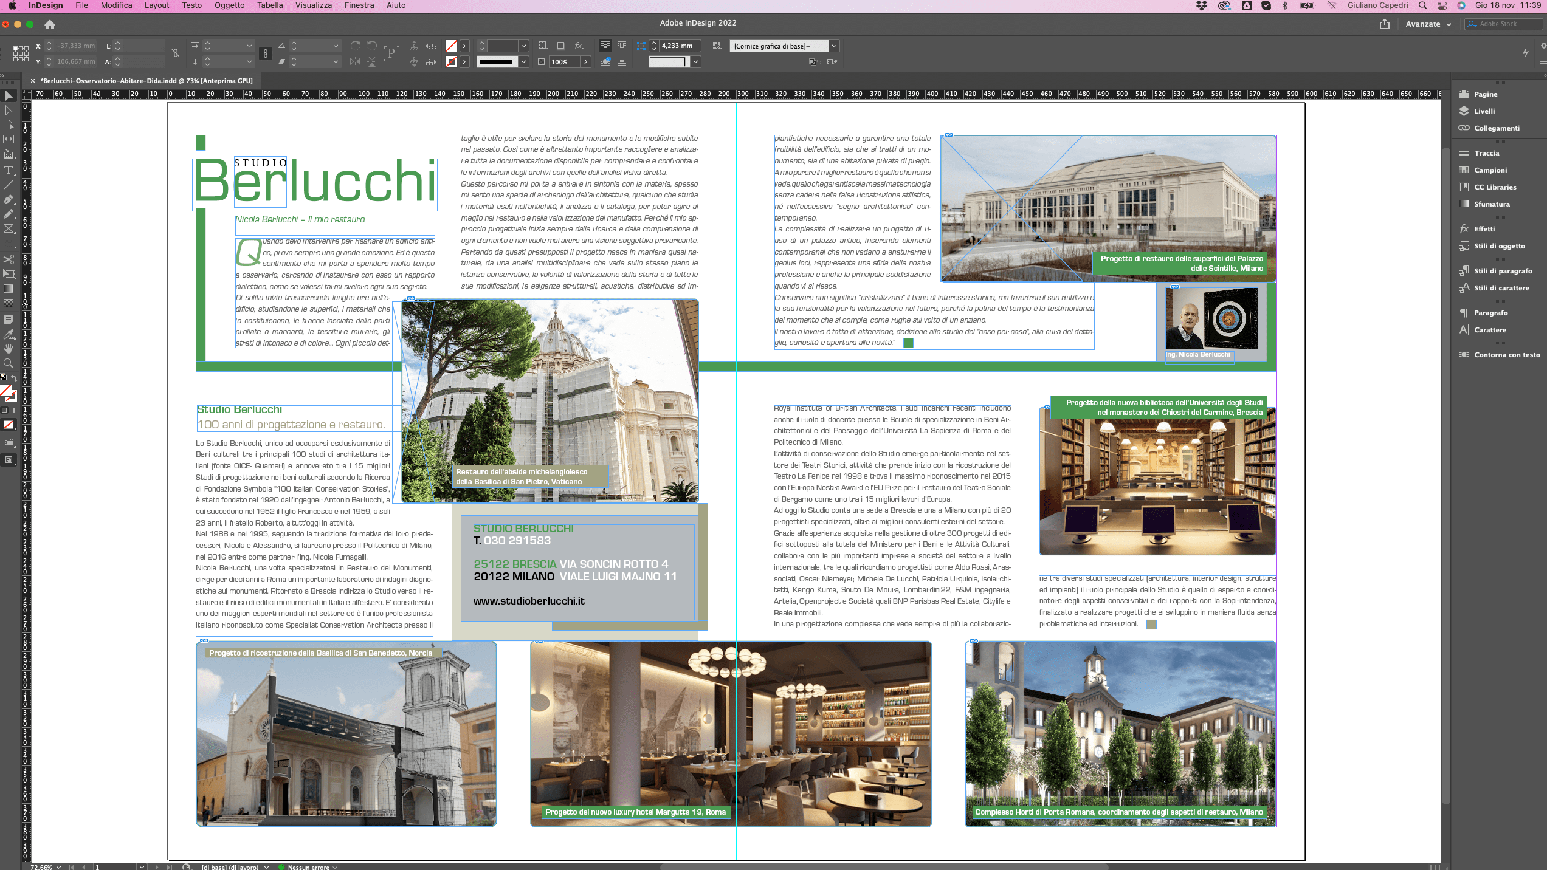Open the Oggetto menu
The width and height of the screenshot is (1547, 870).
click(x=229, y=5)
